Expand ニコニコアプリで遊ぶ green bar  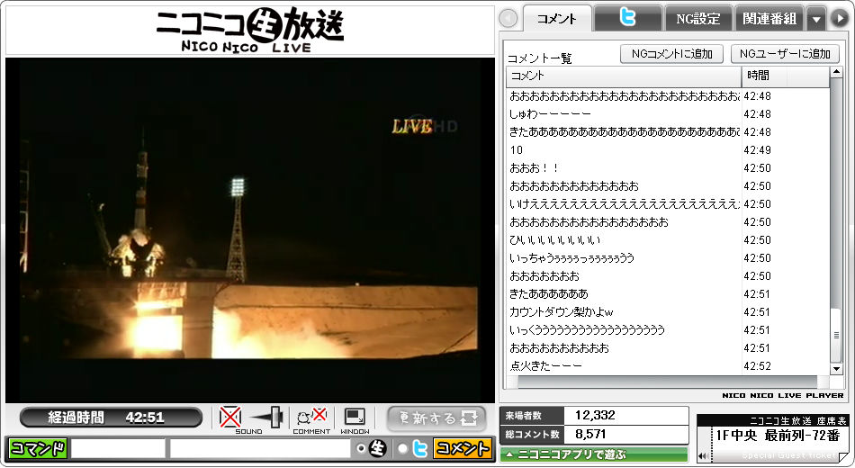[594, 454]
